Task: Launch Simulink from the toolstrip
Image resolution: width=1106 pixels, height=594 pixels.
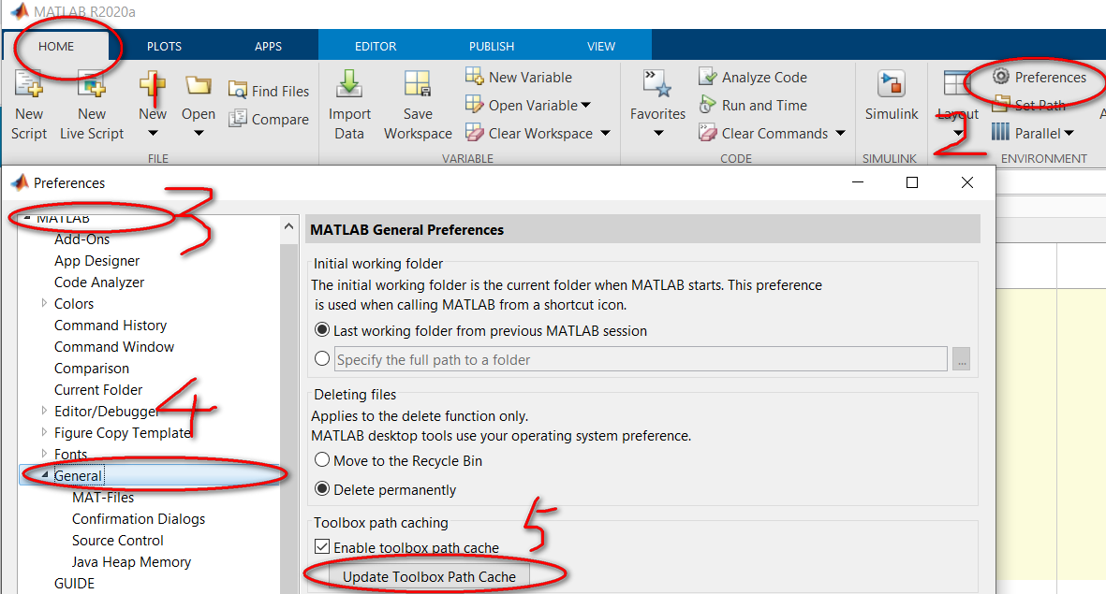Action: (892, 95)
